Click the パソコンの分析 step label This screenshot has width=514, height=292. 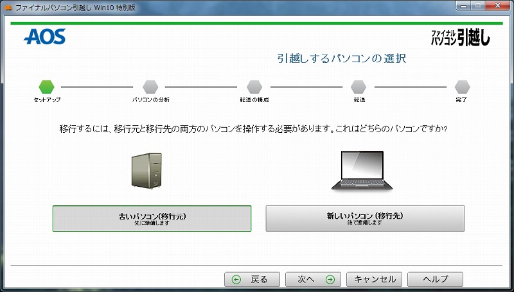[x=151, y=99]
